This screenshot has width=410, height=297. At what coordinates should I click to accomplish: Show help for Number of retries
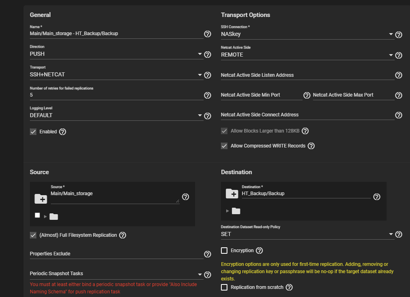tap(207, 95)
